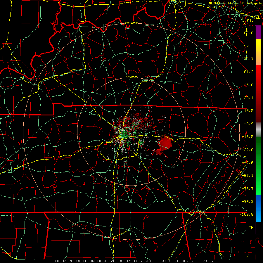
Task: Select the 14.5 legend value
Action: [249, 111]
